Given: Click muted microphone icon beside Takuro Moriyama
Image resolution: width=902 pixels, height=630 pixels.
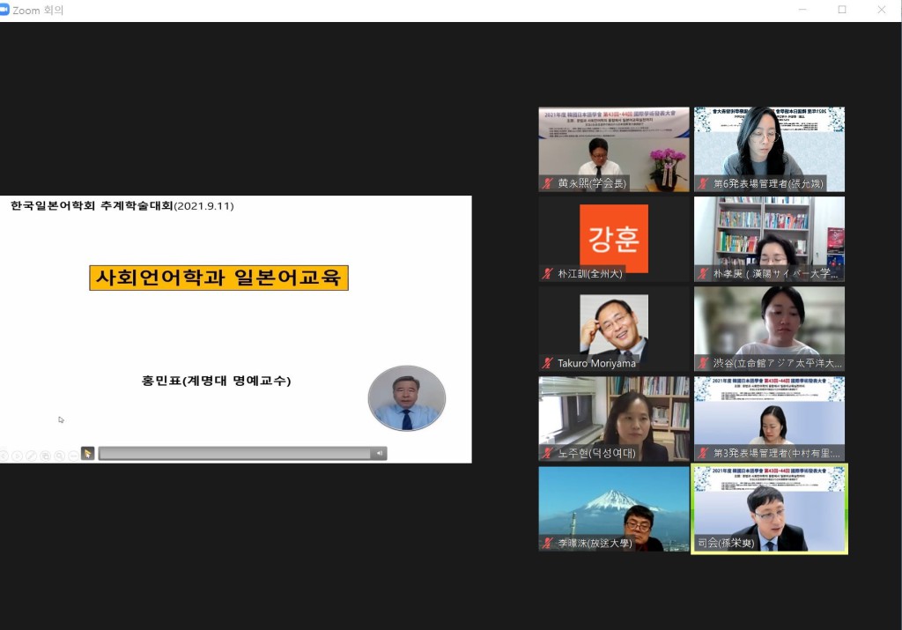Looking at the screenshot, I should pos(548,363).
